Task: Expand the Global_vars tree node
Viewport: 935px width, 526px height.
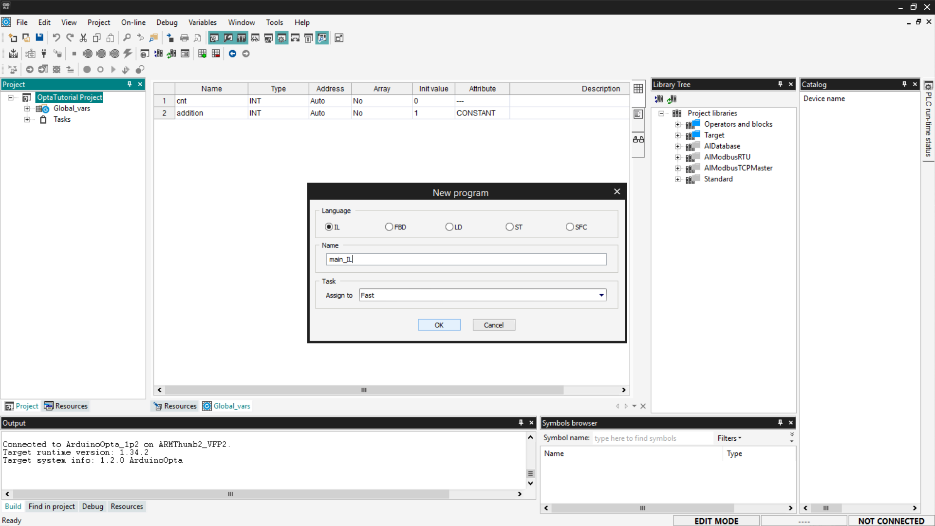Action: coord(27,109)
